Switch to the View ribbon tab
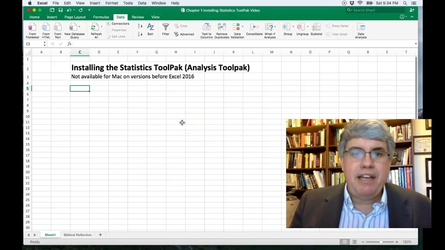The image size is (445, 250). pyautogui.click(x=155, y=17)
